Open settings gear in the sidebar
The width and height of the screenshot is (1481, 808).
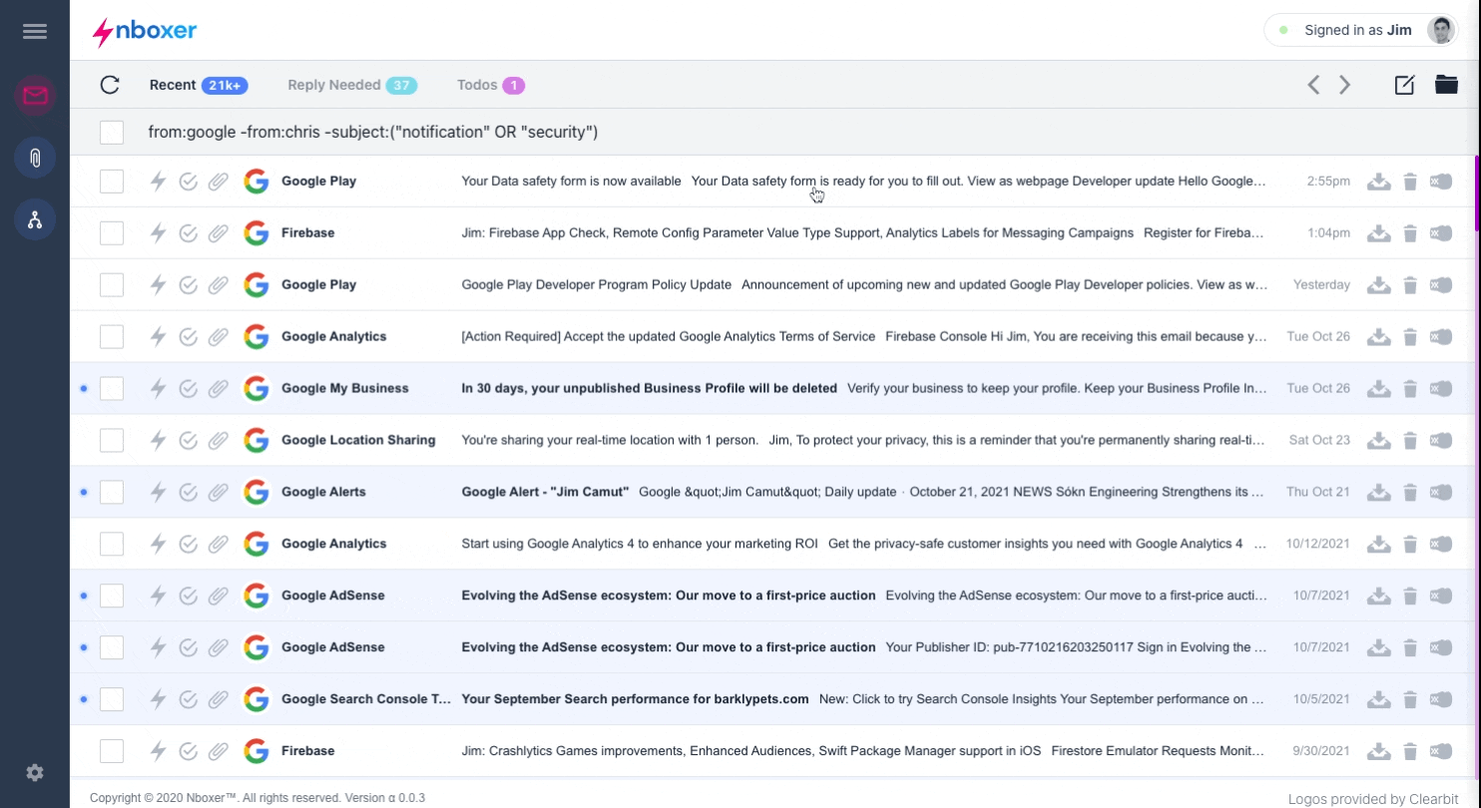click(35, 772)
